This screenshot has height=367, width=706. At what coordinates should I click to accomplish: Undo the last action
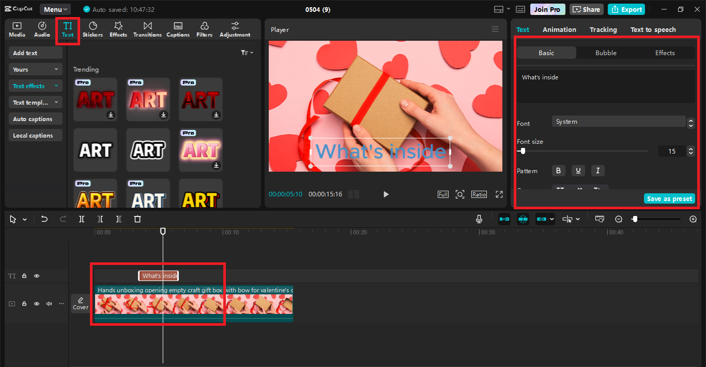pos(44,219)
